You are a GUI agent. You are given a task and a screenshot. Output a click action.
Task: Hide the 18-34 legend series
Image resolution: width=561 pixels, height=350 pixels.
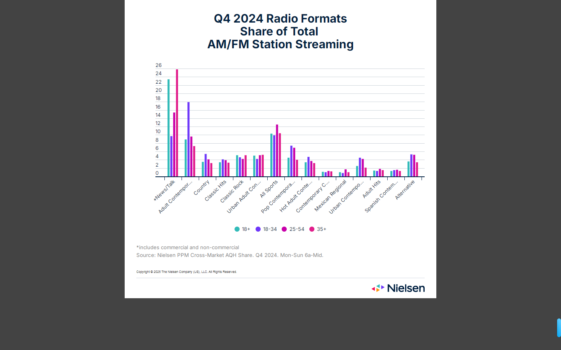266,229
